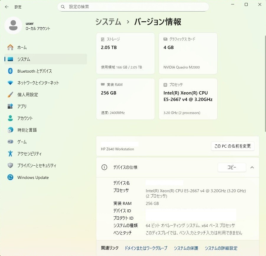Collapse the デバイスの仕様 section chevron
This screenshot has height=256, width=266.
point(252,167)
